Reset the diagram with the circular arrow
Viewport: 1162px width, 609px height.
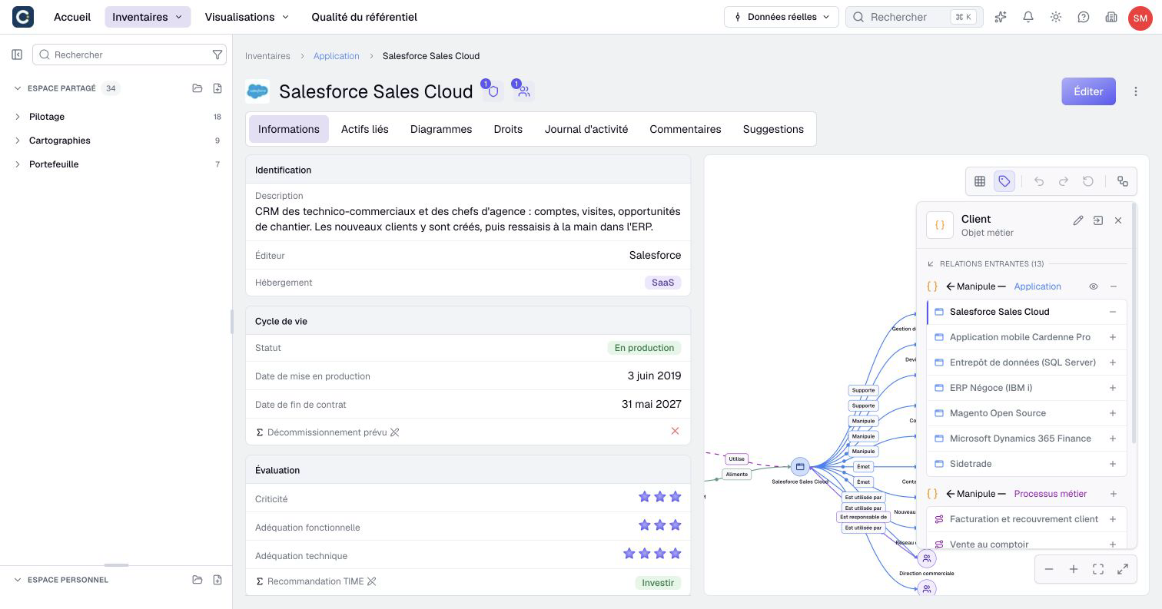click(x=1088, y=181)
